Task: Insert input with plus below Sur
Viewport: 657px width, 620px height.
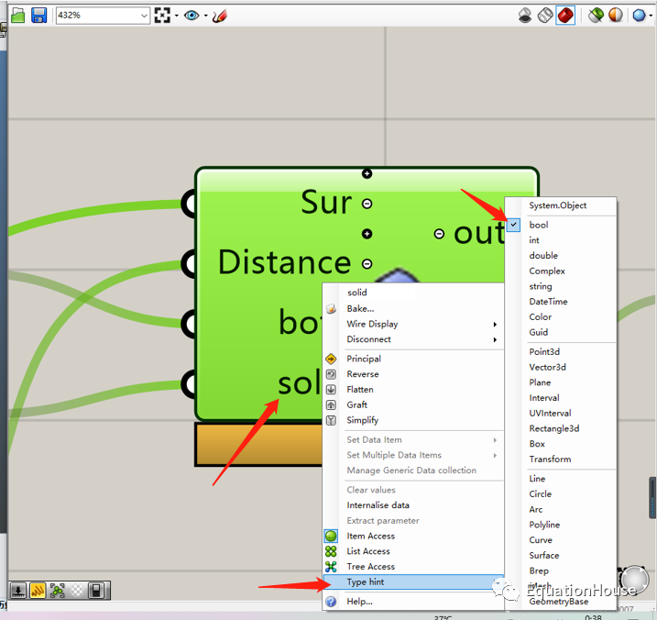Action: (x=367, y=234)
